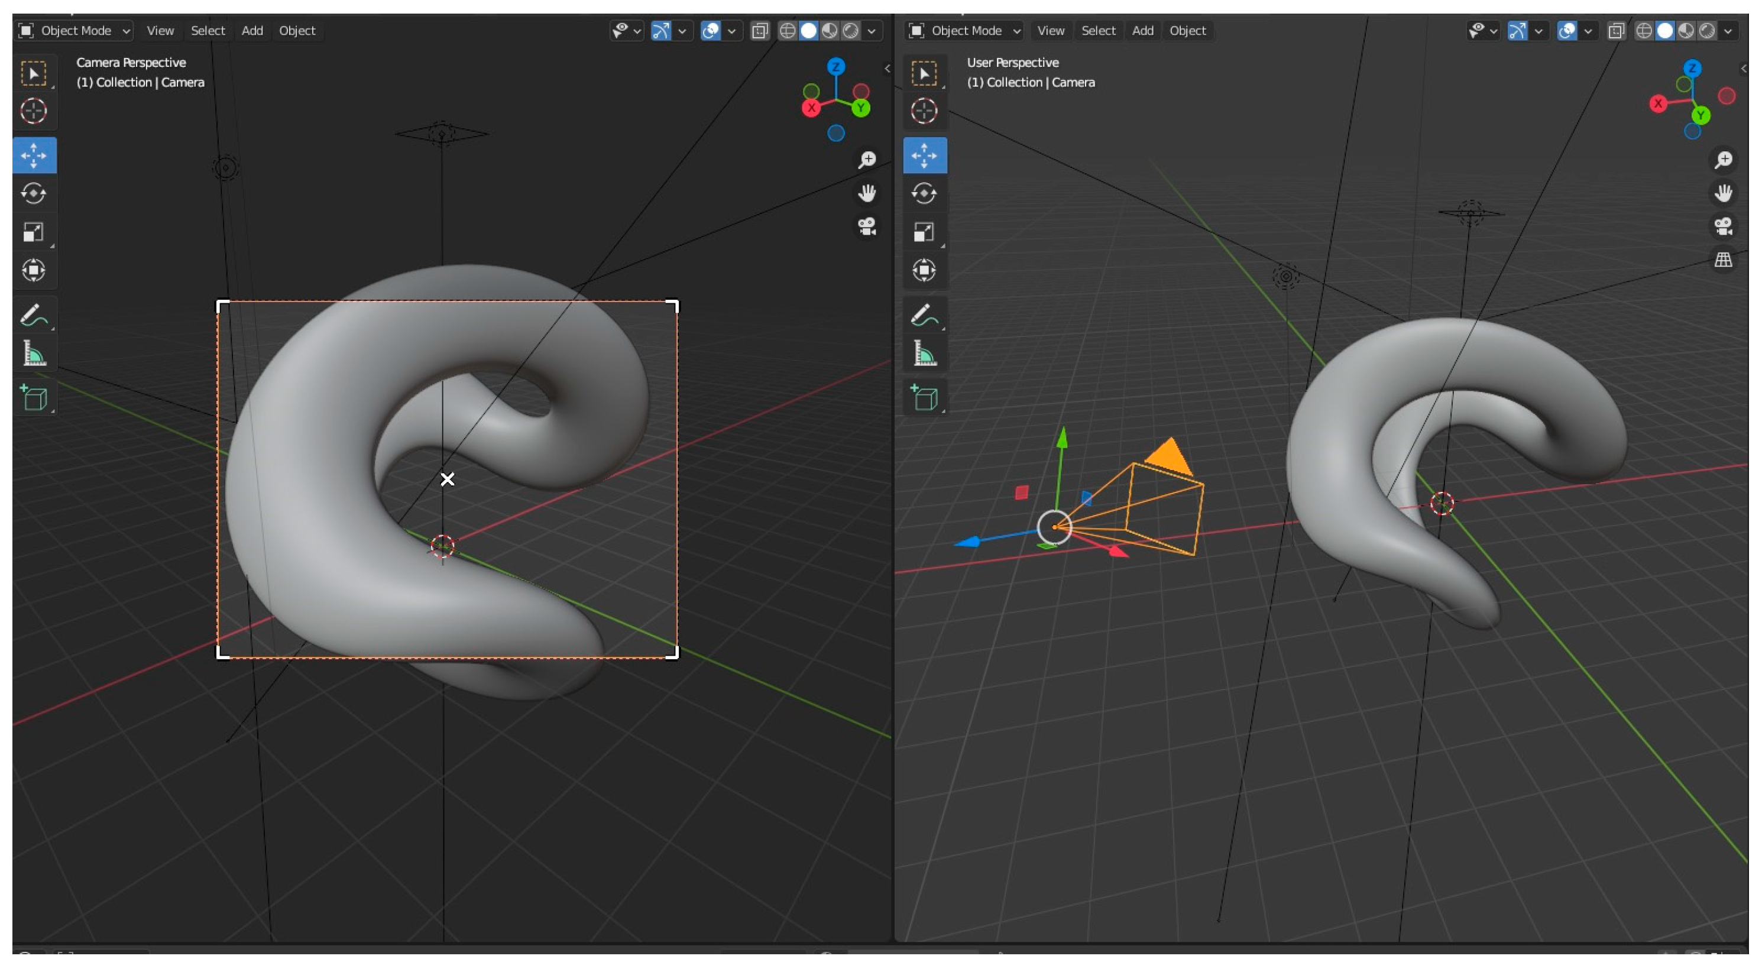
Task: Click the Transform tool in left viewport
Action: (34, 271)
